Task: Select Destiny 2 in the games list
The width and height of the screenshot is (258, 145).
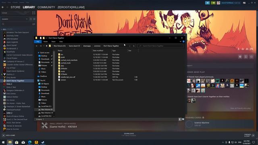Action: [x=10, y=74]
